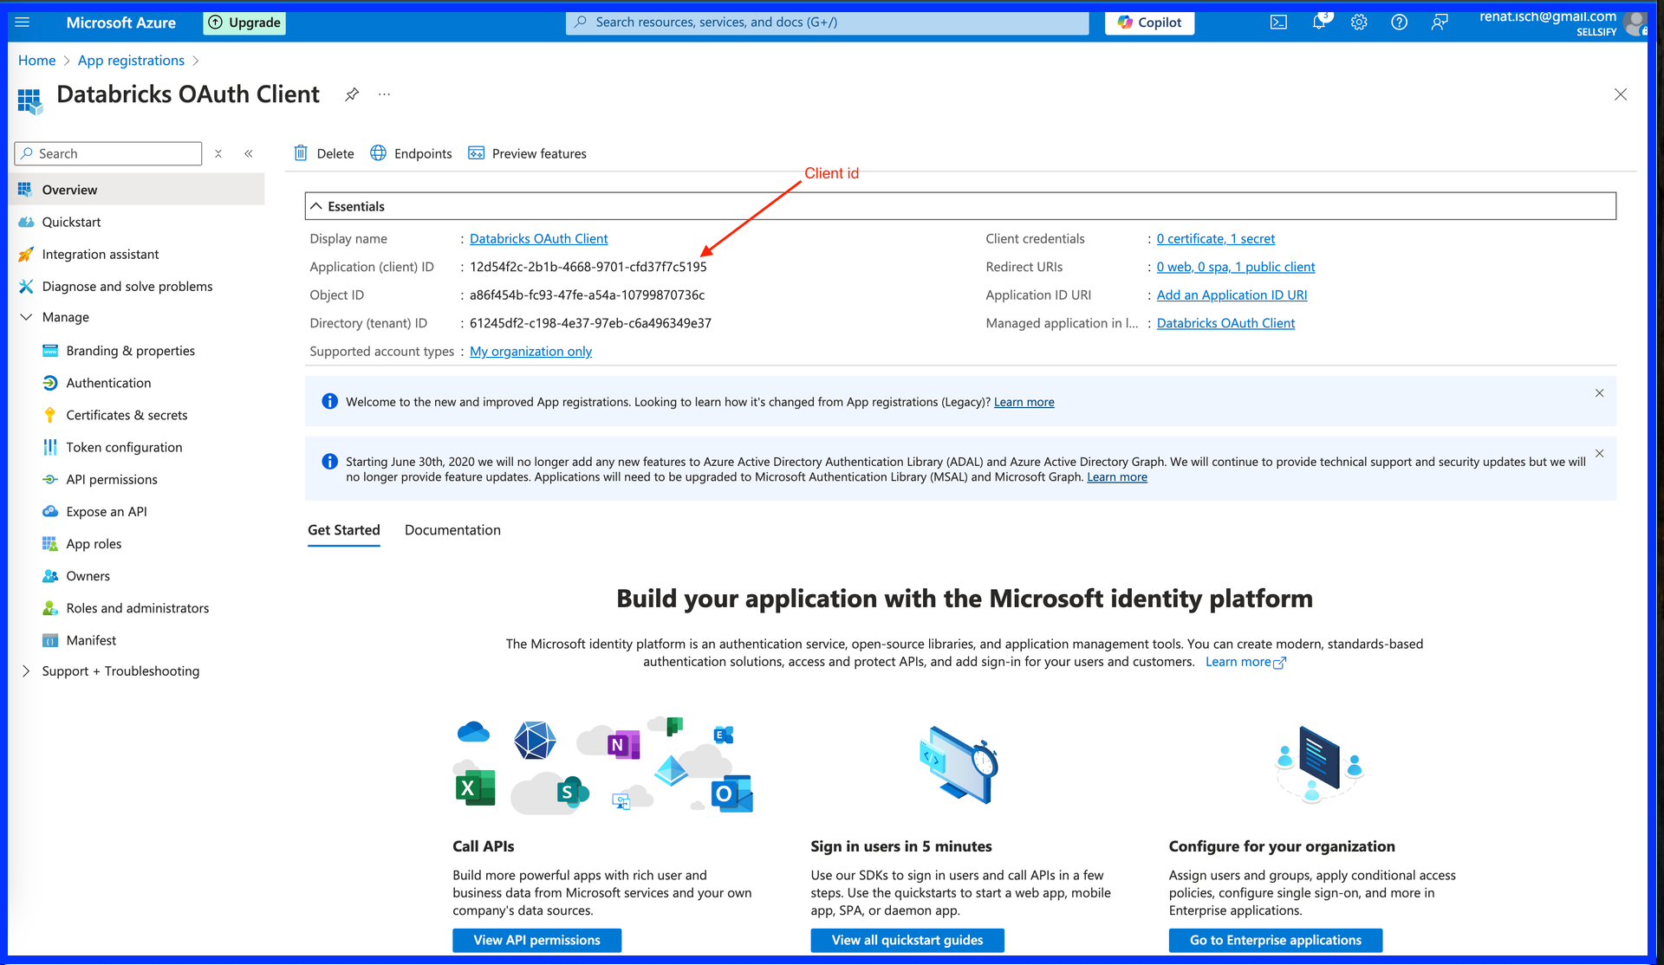Open Certificates & secrets menu item

127,415
